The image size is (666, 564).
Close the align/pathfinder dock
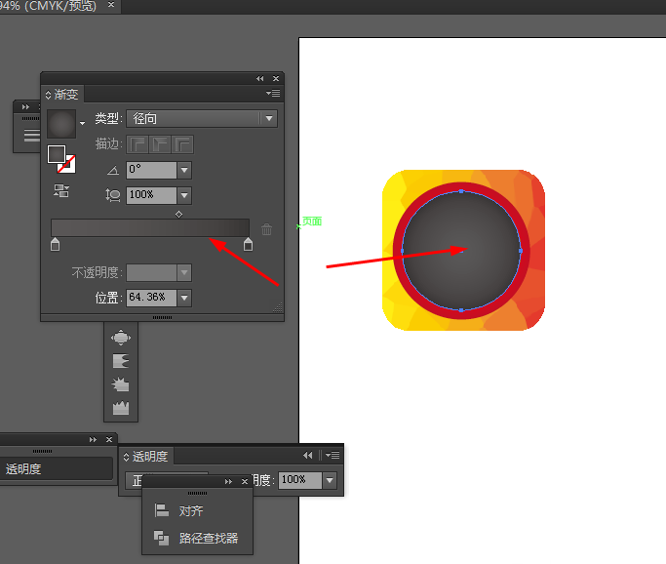coord(245,481)
